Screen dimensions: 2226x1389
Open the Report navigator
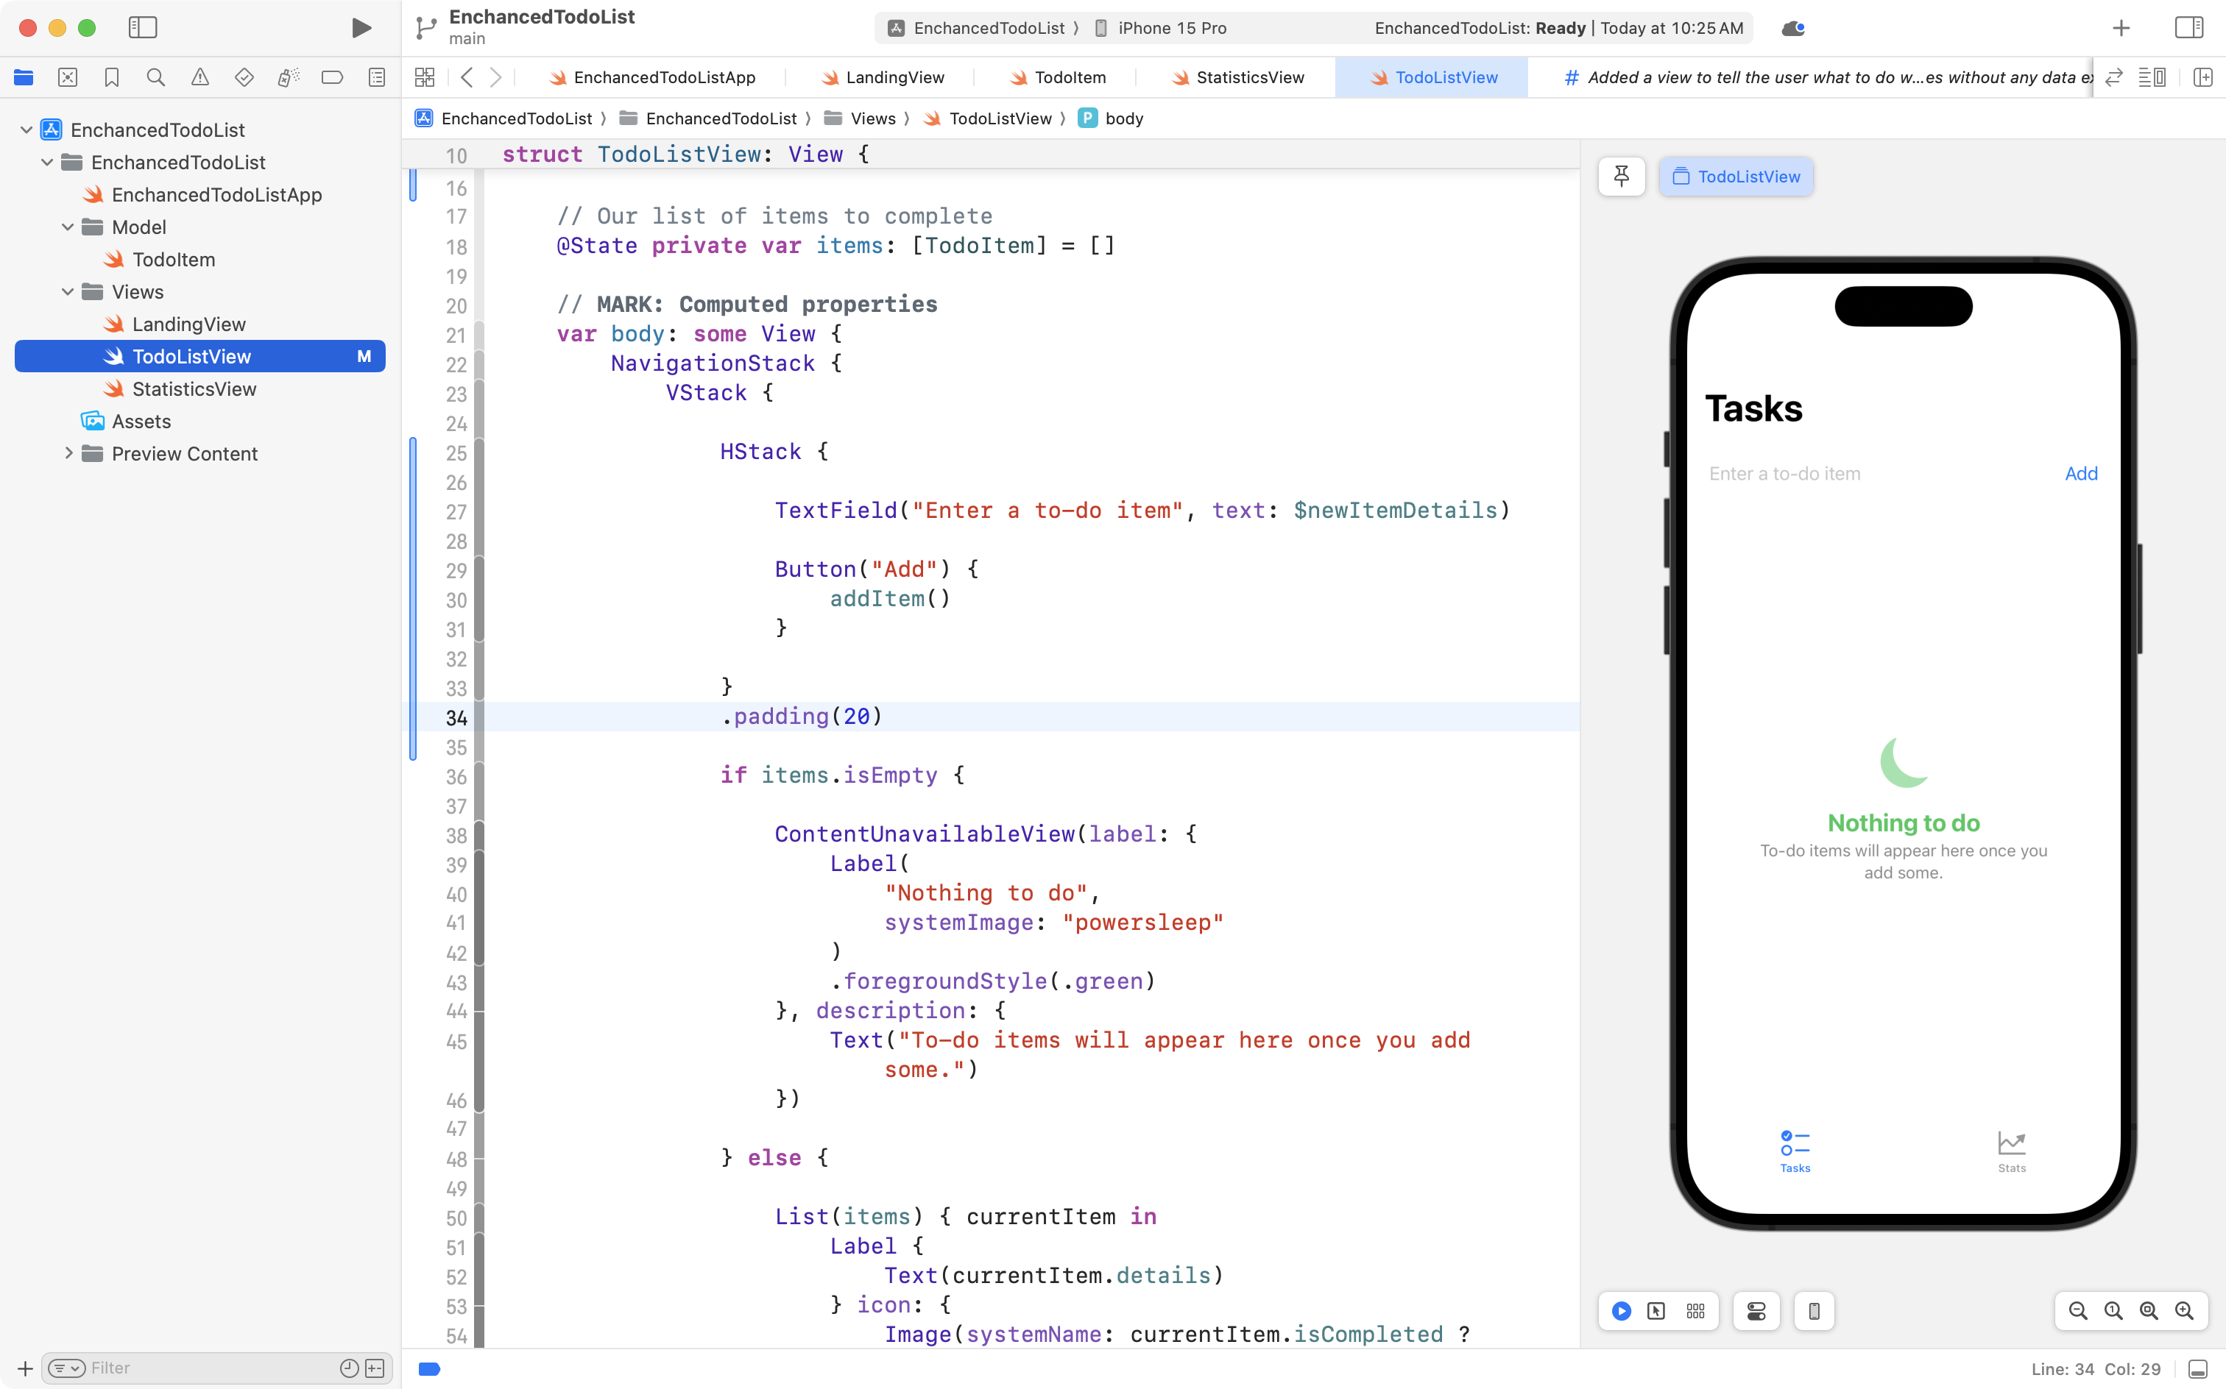[376, 77]
